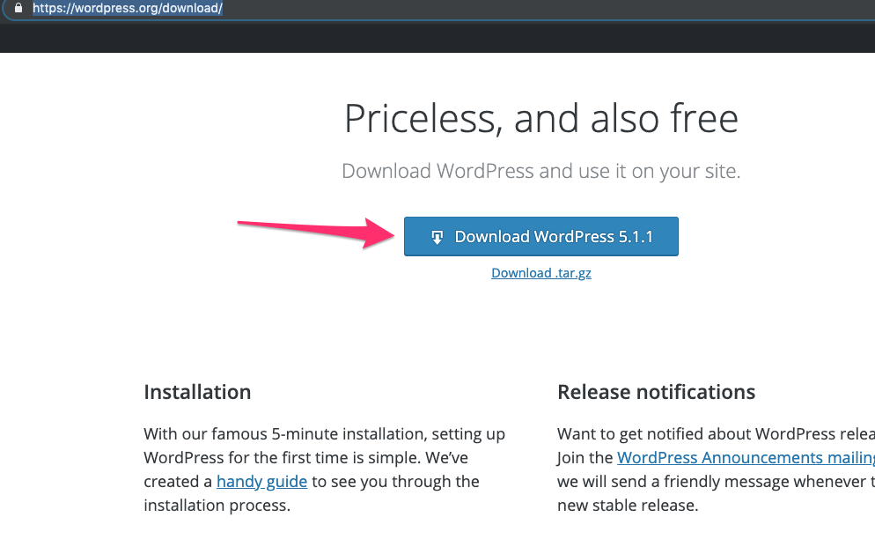Focus the wordpress.org/download URL field
This screenshot has width=875, height=554.
(x=128, y=9)
